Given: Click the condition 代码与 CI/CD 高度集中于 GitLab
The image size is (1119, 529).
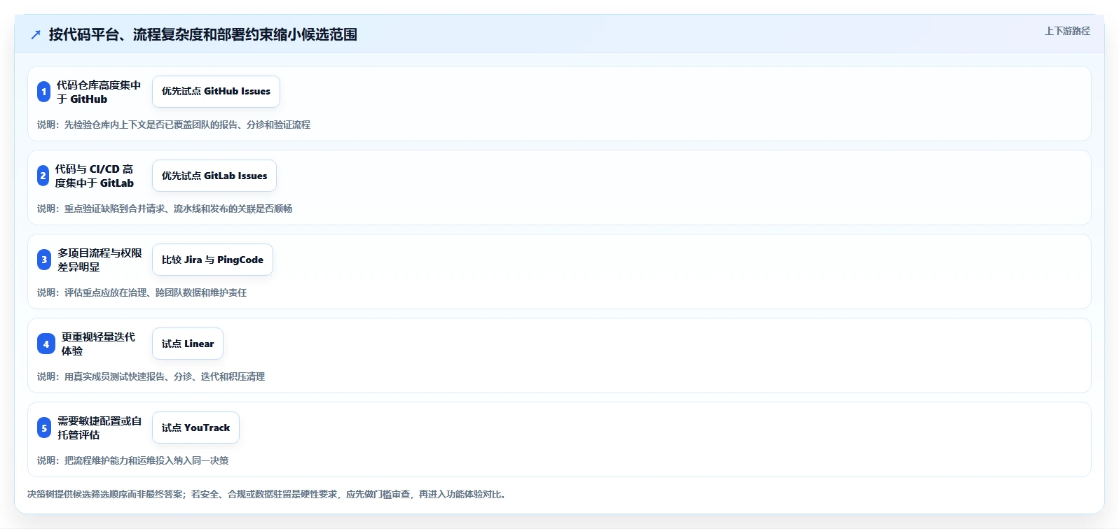Looking at the screenshot, I should point(95,176).
